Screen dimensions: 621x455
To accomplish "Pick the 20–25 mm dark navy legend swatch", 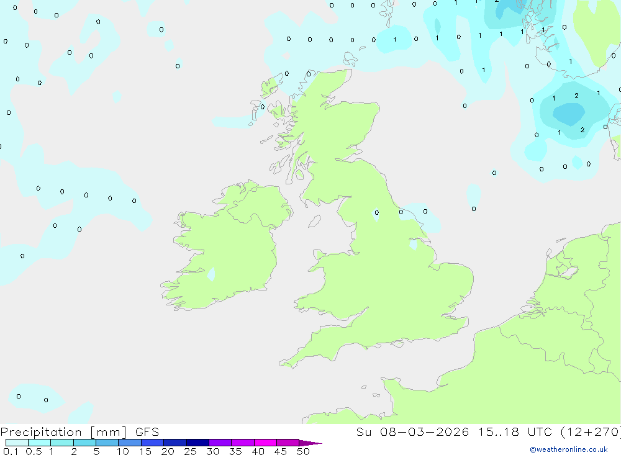I will 175,443.
